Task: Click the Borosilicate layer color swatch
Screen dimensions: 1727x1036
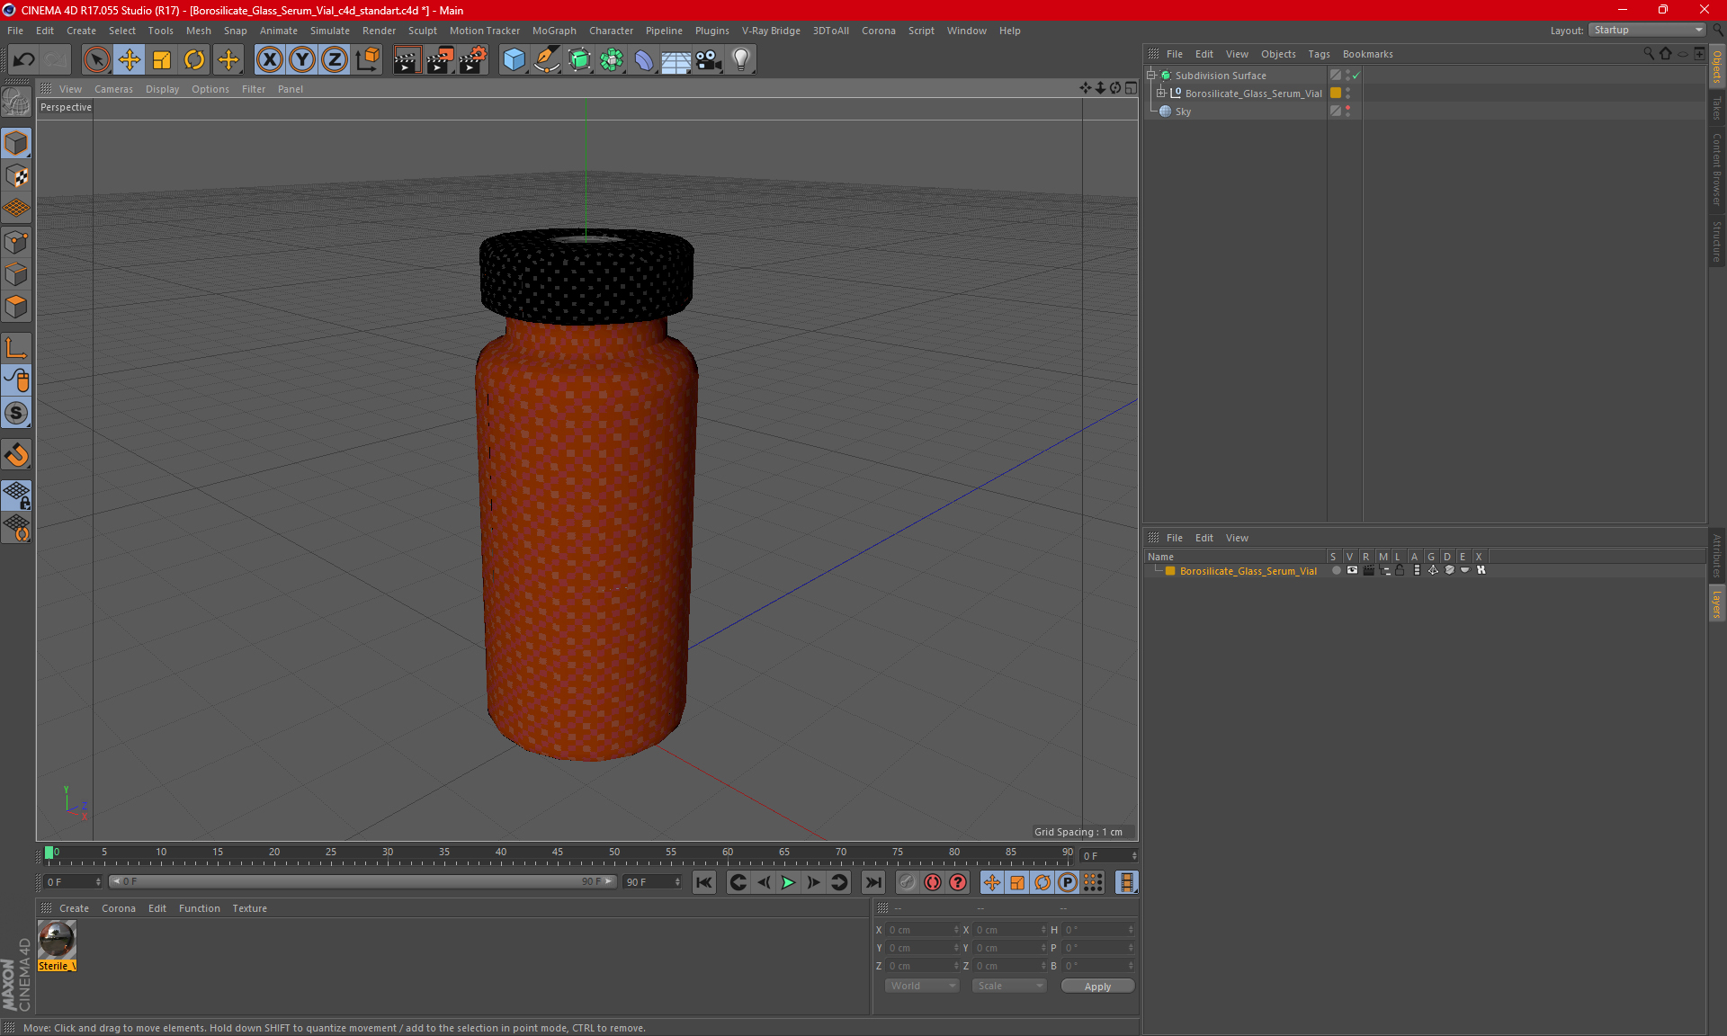Action: [x=1170, y=571]
